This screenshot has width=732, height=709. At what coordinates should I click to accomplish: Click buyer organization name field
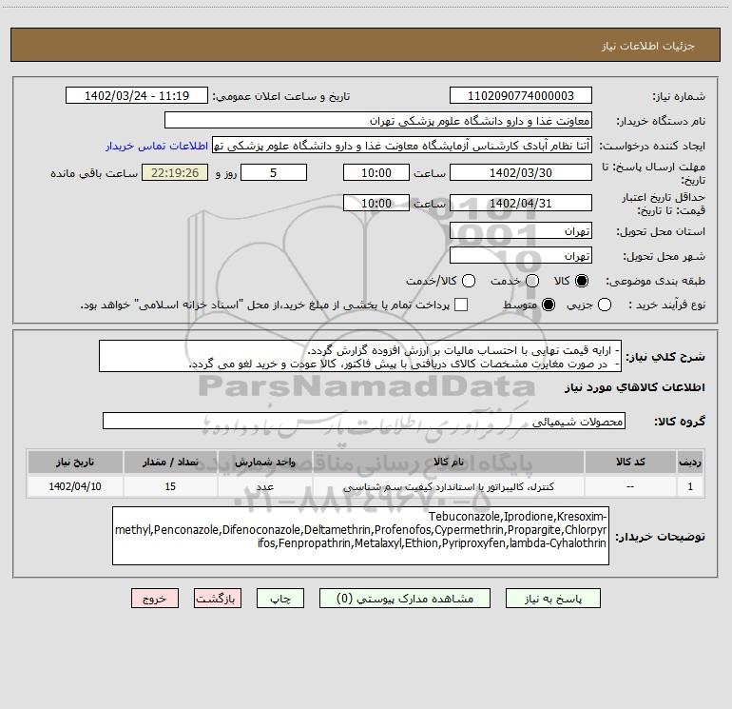click(x=378, y=121)
